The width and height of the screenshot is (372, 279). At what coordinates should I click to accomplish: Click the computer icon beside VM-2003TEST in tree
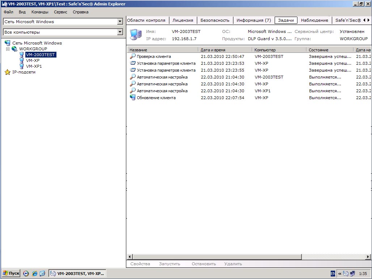point(22,55)
